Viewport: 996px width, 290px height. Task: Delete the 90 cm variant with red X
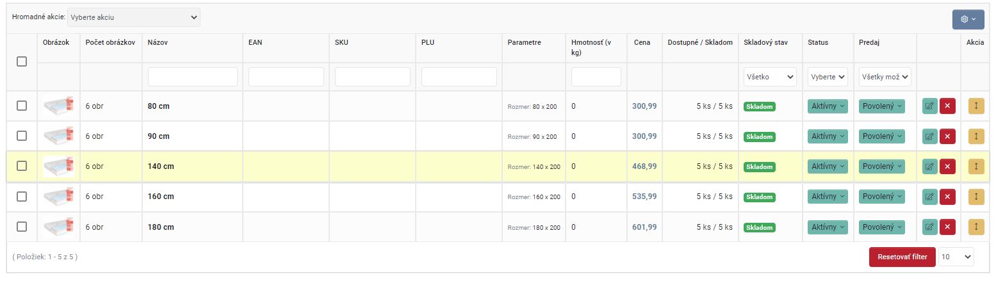947,136
